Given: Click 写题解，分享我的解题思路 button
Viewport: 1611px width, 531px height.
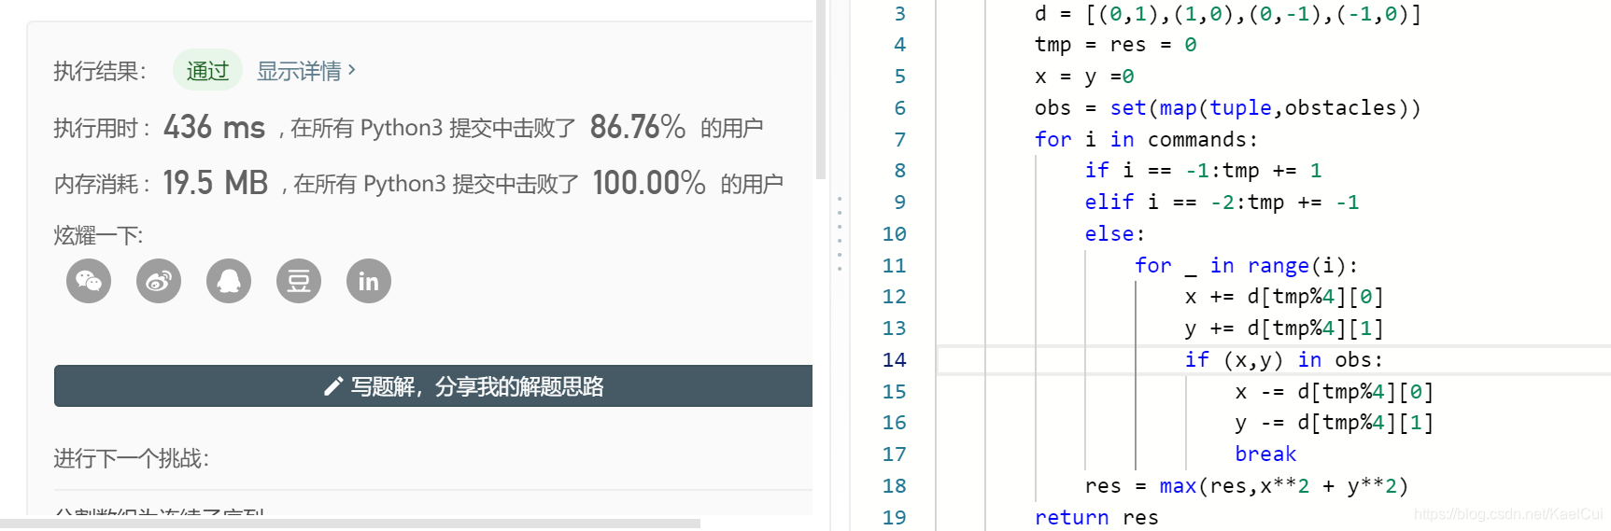Looking at the screenshot, I should pyautogui.click(x=433, y=385).
